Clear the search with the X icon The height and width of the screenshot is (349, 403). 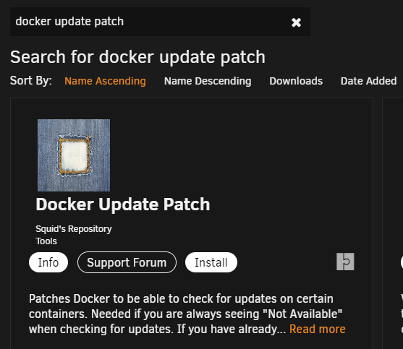[x=296, y=22]
